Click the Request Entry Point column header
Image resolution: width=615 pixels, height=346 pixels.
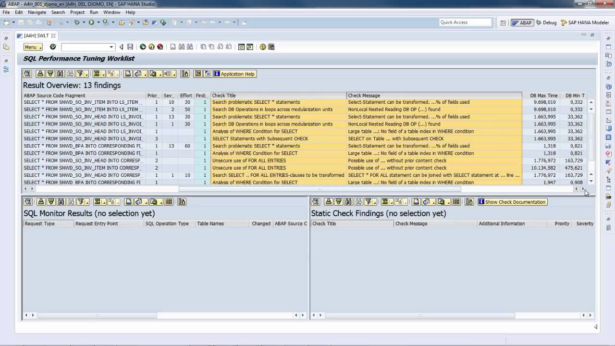coord(109,223)
